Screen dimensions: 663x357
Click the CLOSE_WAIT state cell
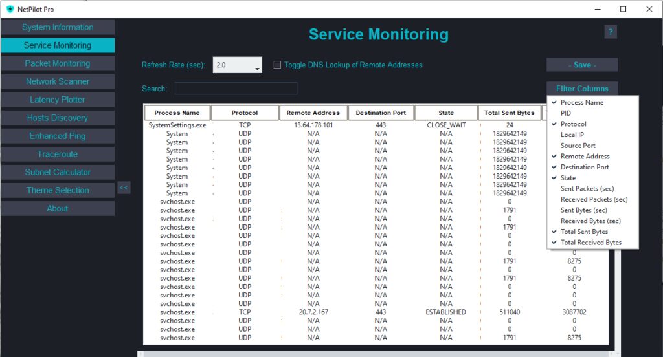[446, 125]
